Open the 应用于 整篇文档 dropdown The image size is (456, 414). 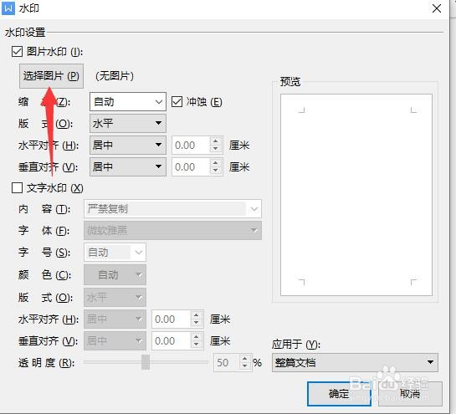355,362
